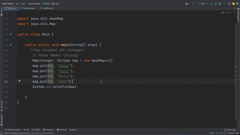
Task: Click the main method breadcrumb
Action: coord(55,4)
